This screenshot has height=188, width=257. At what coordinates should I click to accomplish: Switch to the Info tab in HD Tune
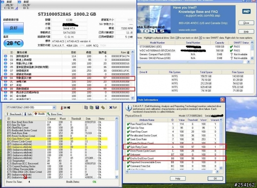point(28,114)
